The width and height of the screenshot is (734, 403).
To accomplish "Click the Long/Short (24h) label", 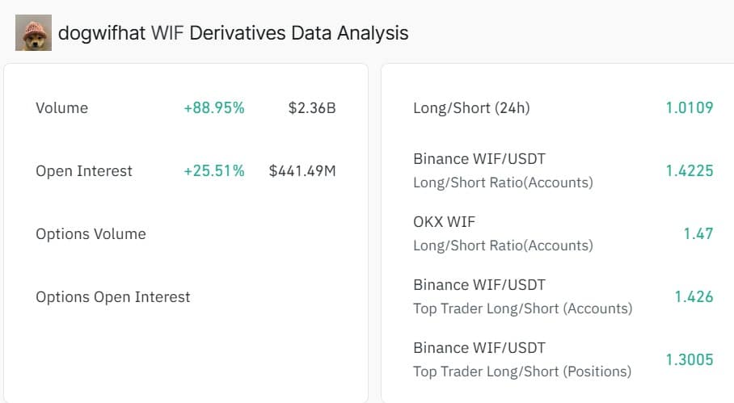I will coord(471,107).
